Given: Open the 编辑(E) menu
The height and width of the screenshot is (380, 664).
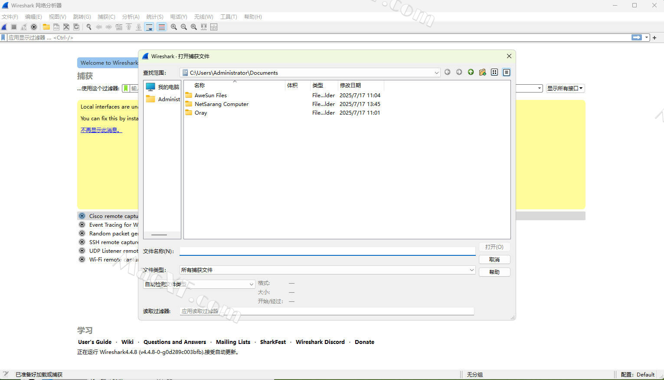Looking at the screenshot, I should 33,17.
